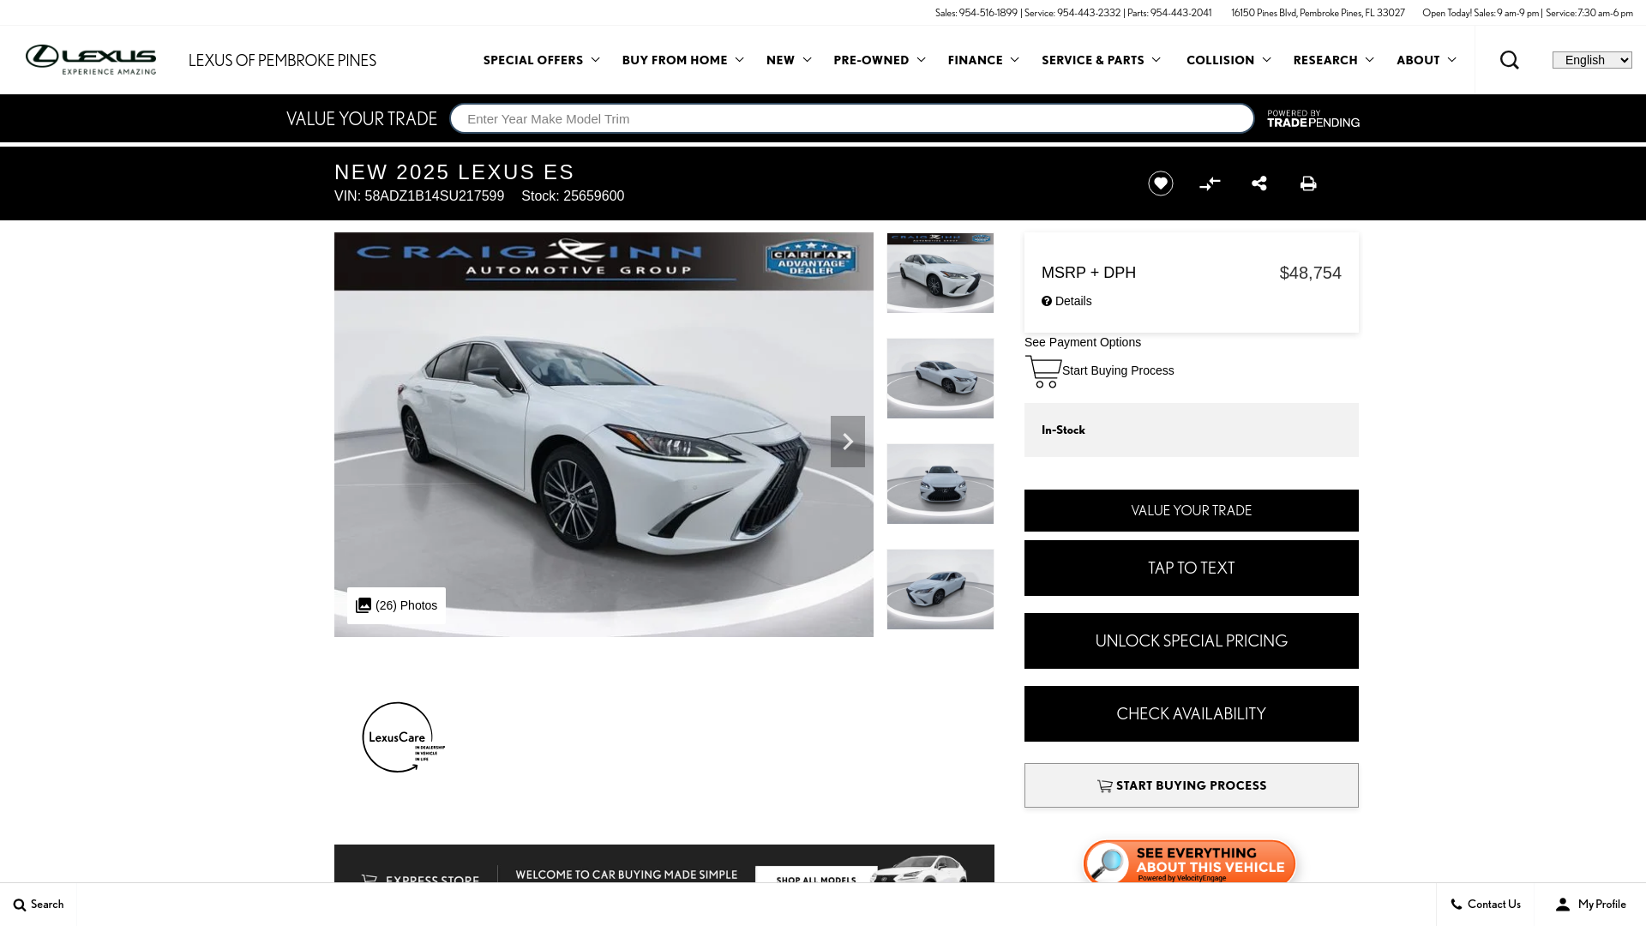Expand the New vehicles menu

789,60
